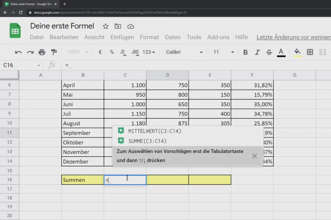Open the Daten menu

click(173, 37)
